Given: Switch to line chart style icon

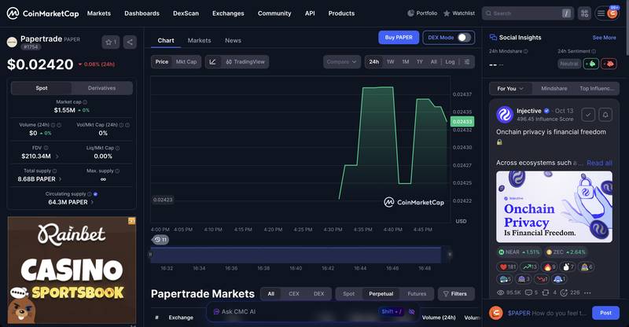Looking at the screenshot, I should point(212,62).
